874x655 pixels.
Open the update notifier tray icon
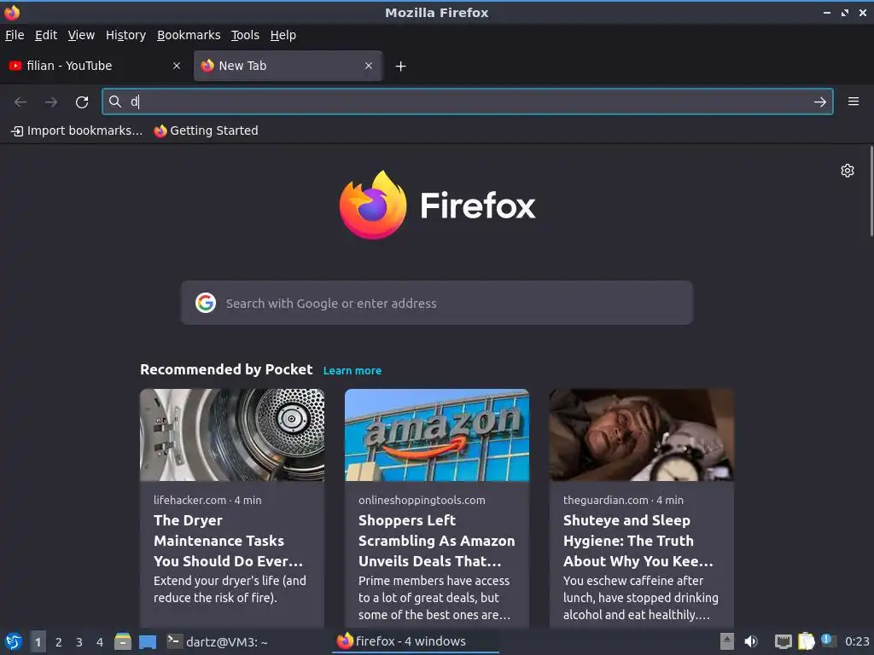click(x=829, y=641)
